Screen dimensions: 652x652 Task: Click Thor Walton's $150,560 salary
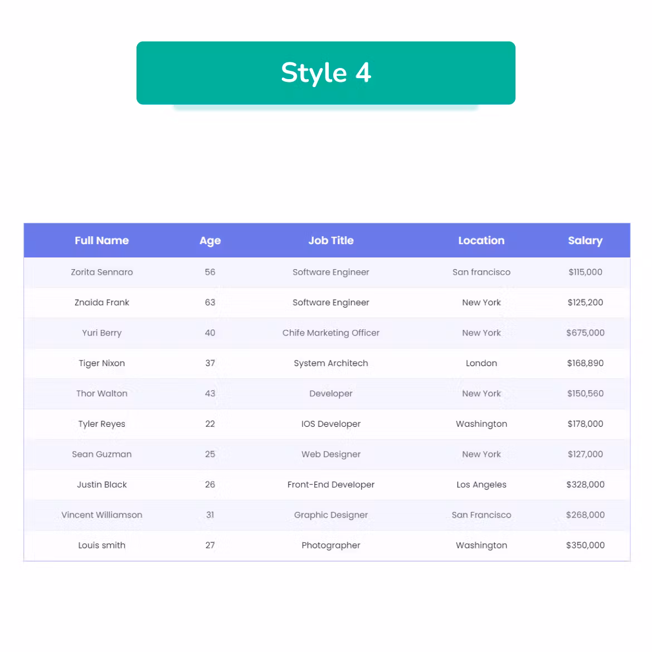(x=585, y=393)
